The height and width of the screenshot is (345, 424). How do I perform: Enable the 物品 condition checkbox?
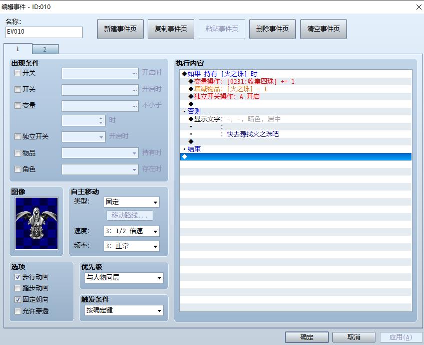[x=18, y=153]
